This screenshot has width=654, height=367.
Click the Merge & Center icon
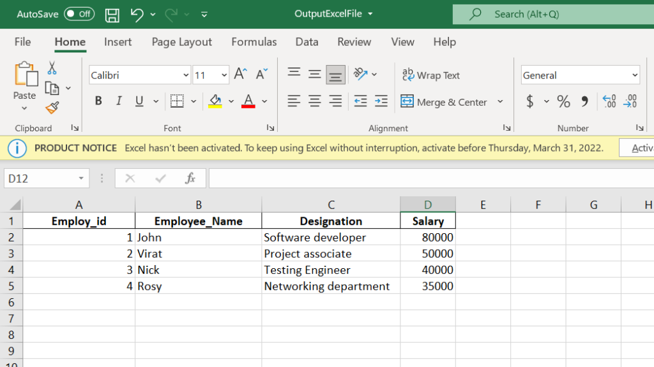pyautogui.click(x=407, y=102)
